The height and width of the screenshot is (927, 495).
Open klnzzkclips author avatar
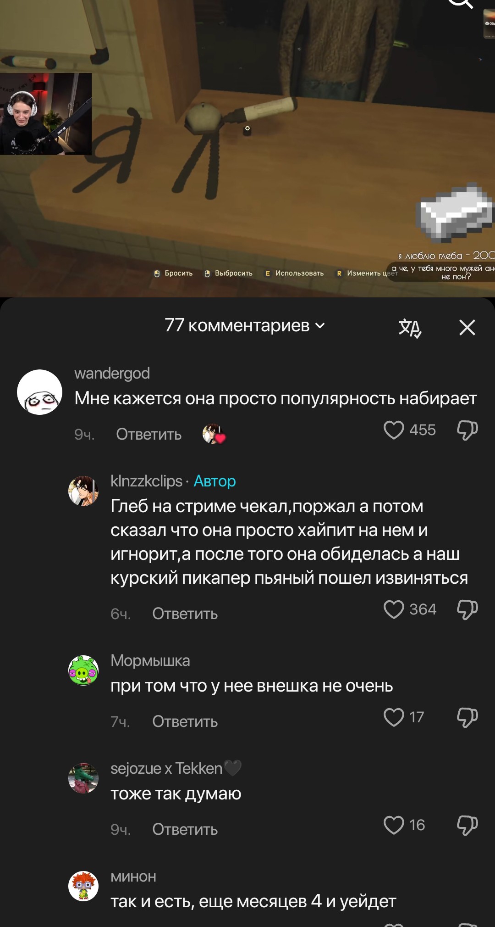pyautogui.click(x=83, y=491)
